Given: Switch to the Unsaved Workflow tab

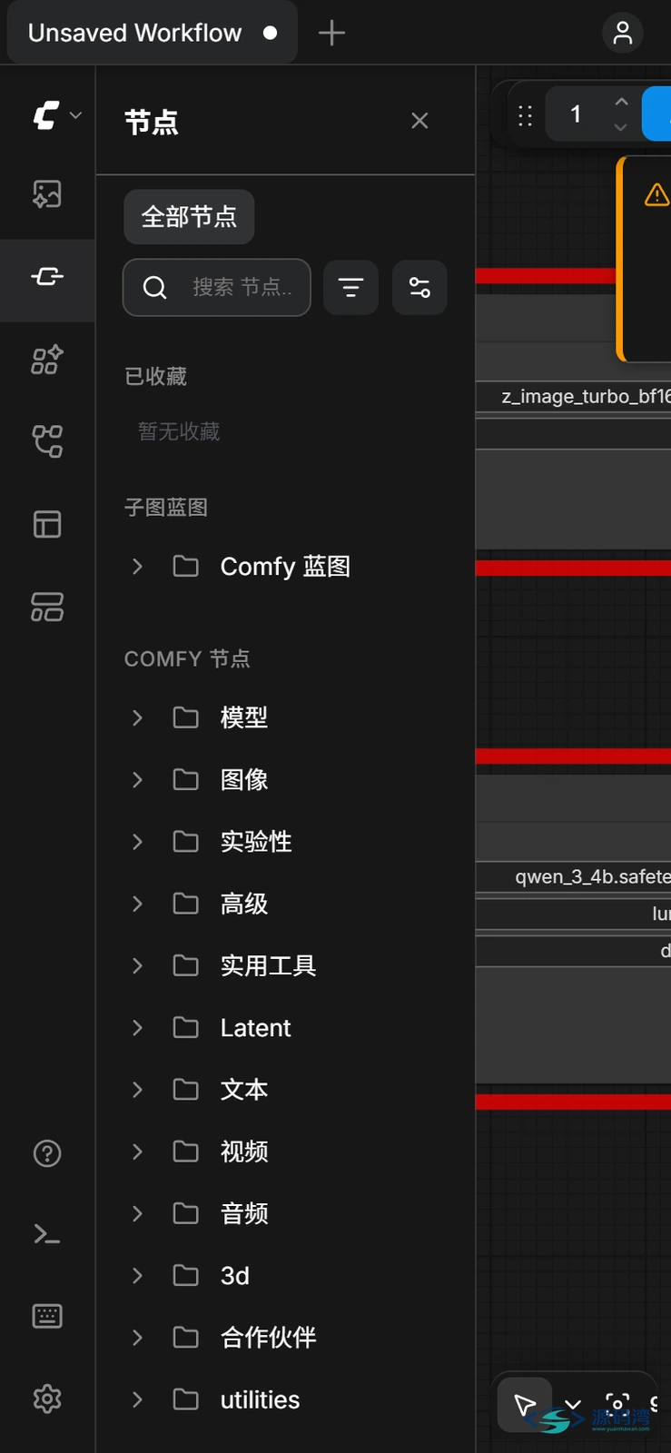Looking at the screenshot, I should [x=153, y=33].
